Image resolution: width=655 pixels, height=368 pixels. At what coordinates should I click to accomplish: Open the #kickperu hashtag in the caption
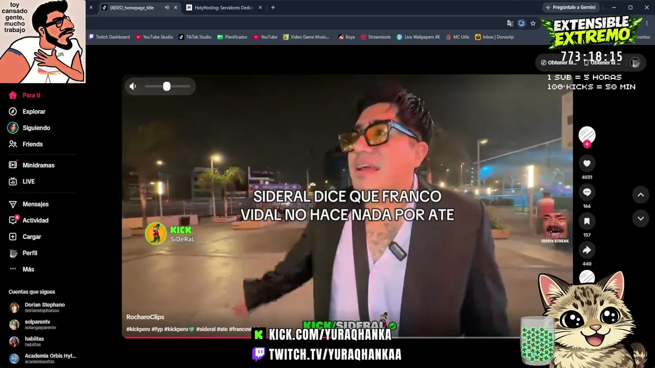click(x=138, y=329)
